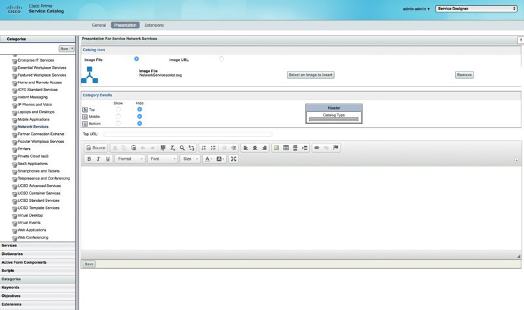This screenshot has height=310, width=524.
Task: Click the Link icon in the editor
Action: point(316,148)
